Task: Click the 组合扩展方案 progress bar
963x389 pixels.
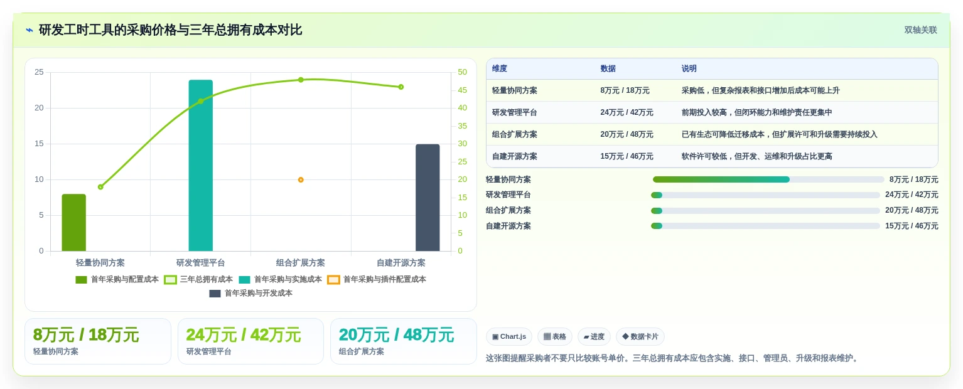Action: (x=766, y=211)
